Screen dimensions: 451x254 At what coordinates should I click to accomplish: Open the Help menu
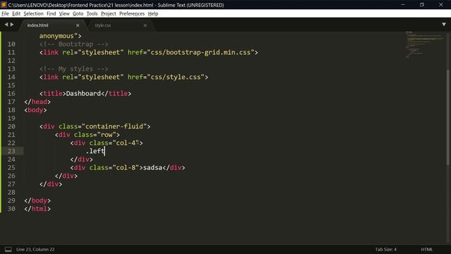153,13
